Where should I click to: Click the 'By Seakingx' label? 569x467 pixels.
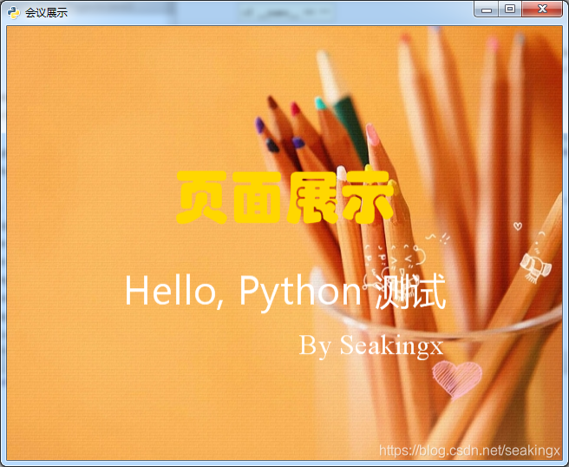pyautogui.click(x=371, y=346)
